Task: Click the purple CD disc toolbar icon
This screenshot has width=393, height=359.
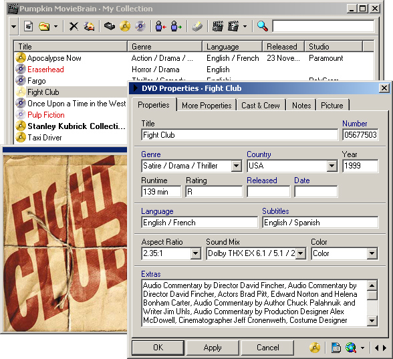Action: [x=140, y=26]
